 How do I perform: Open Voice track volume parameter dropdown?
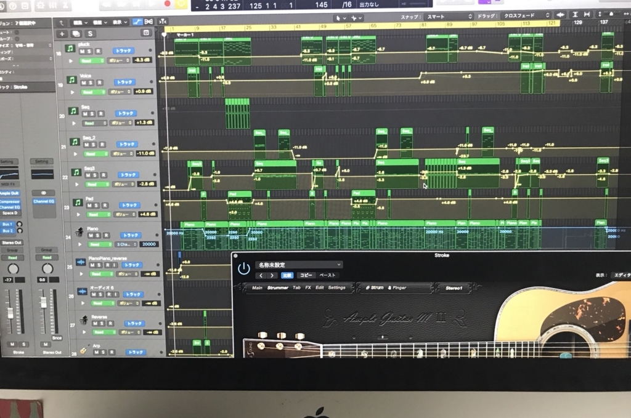click(x=120, y=92)
